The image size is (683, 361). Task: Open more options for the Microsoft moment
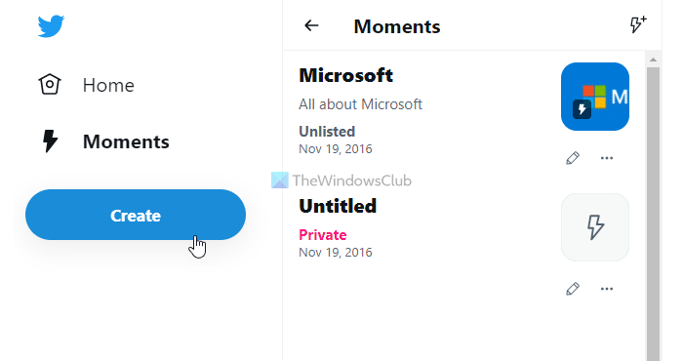point(607,158)
